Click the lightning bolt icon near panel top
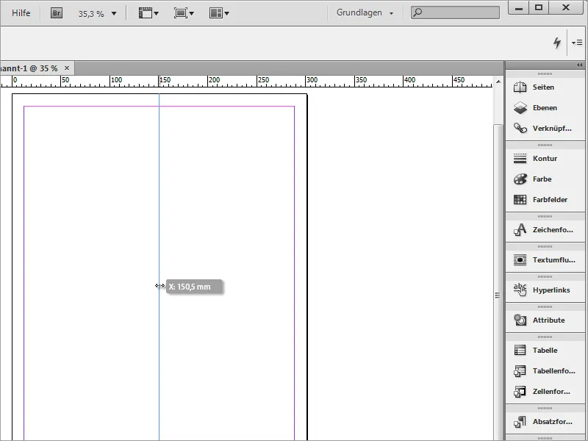The width and height of the screenshot is (588, 441). (x=559, y=42)
